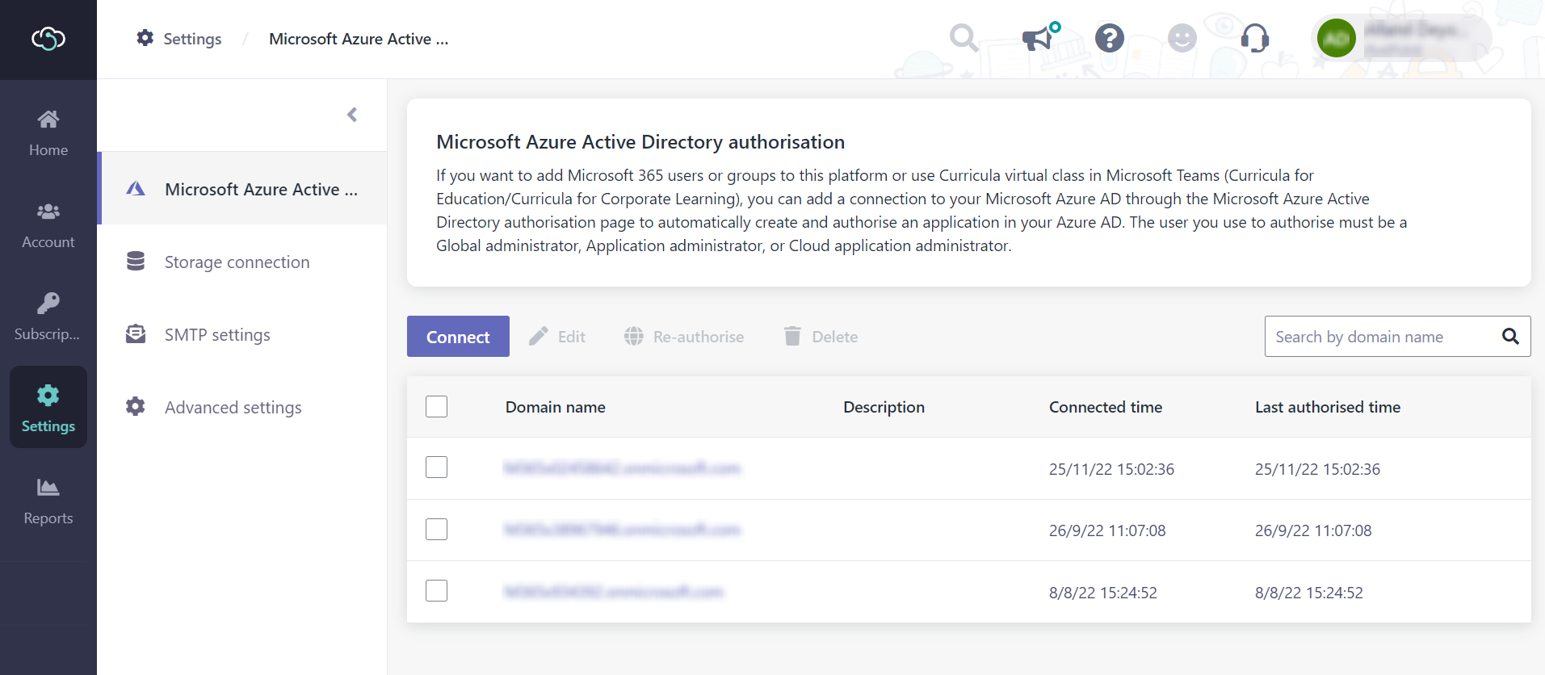Click the Re-authorise button
This screenshot has height=675, width=1545.
684,337
